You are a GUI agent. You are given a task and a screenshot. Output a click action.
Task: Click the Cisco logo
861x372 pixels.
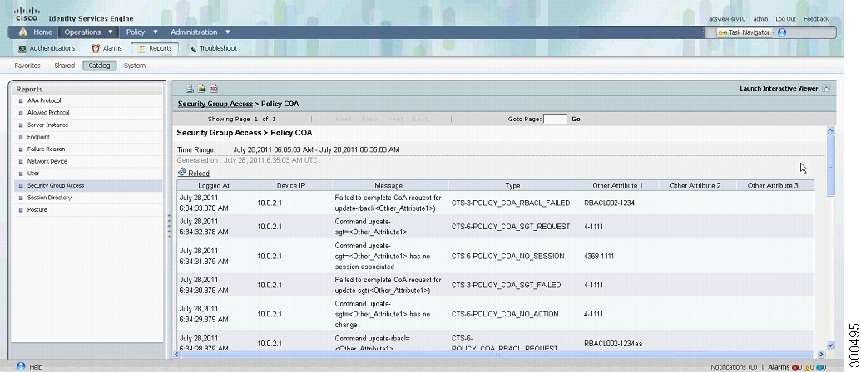click(x=27, y=13)
